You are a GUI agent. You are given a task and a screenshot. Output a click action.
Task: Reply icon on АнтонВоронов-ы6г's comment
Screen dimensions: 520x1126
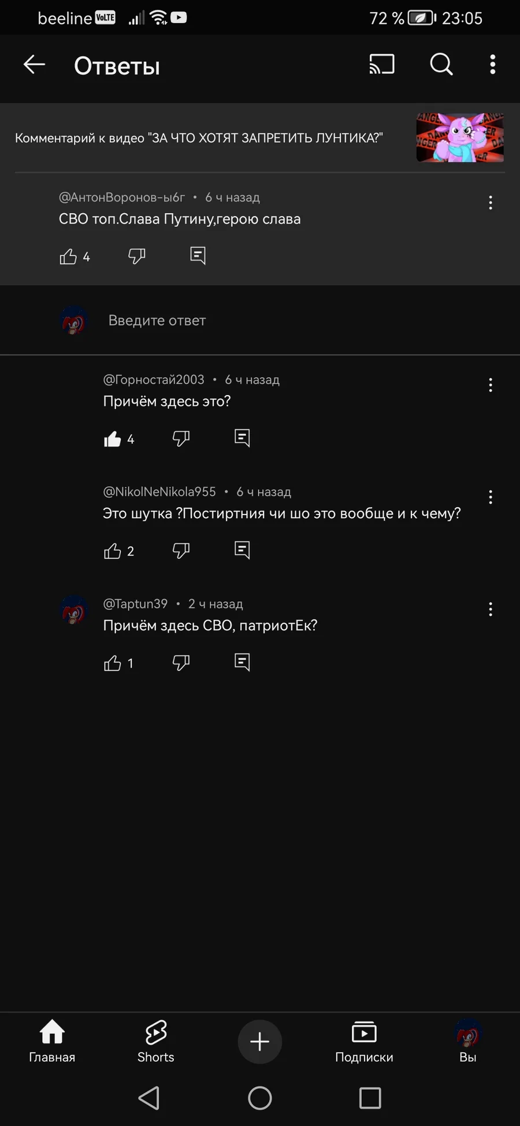[198, 255]
